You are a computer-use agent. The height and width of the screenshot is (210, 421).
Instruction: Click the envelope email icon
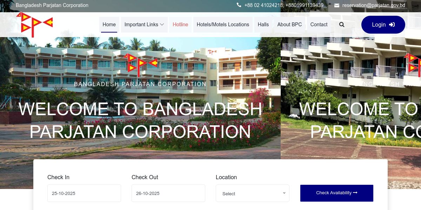(x=337, y=5)
